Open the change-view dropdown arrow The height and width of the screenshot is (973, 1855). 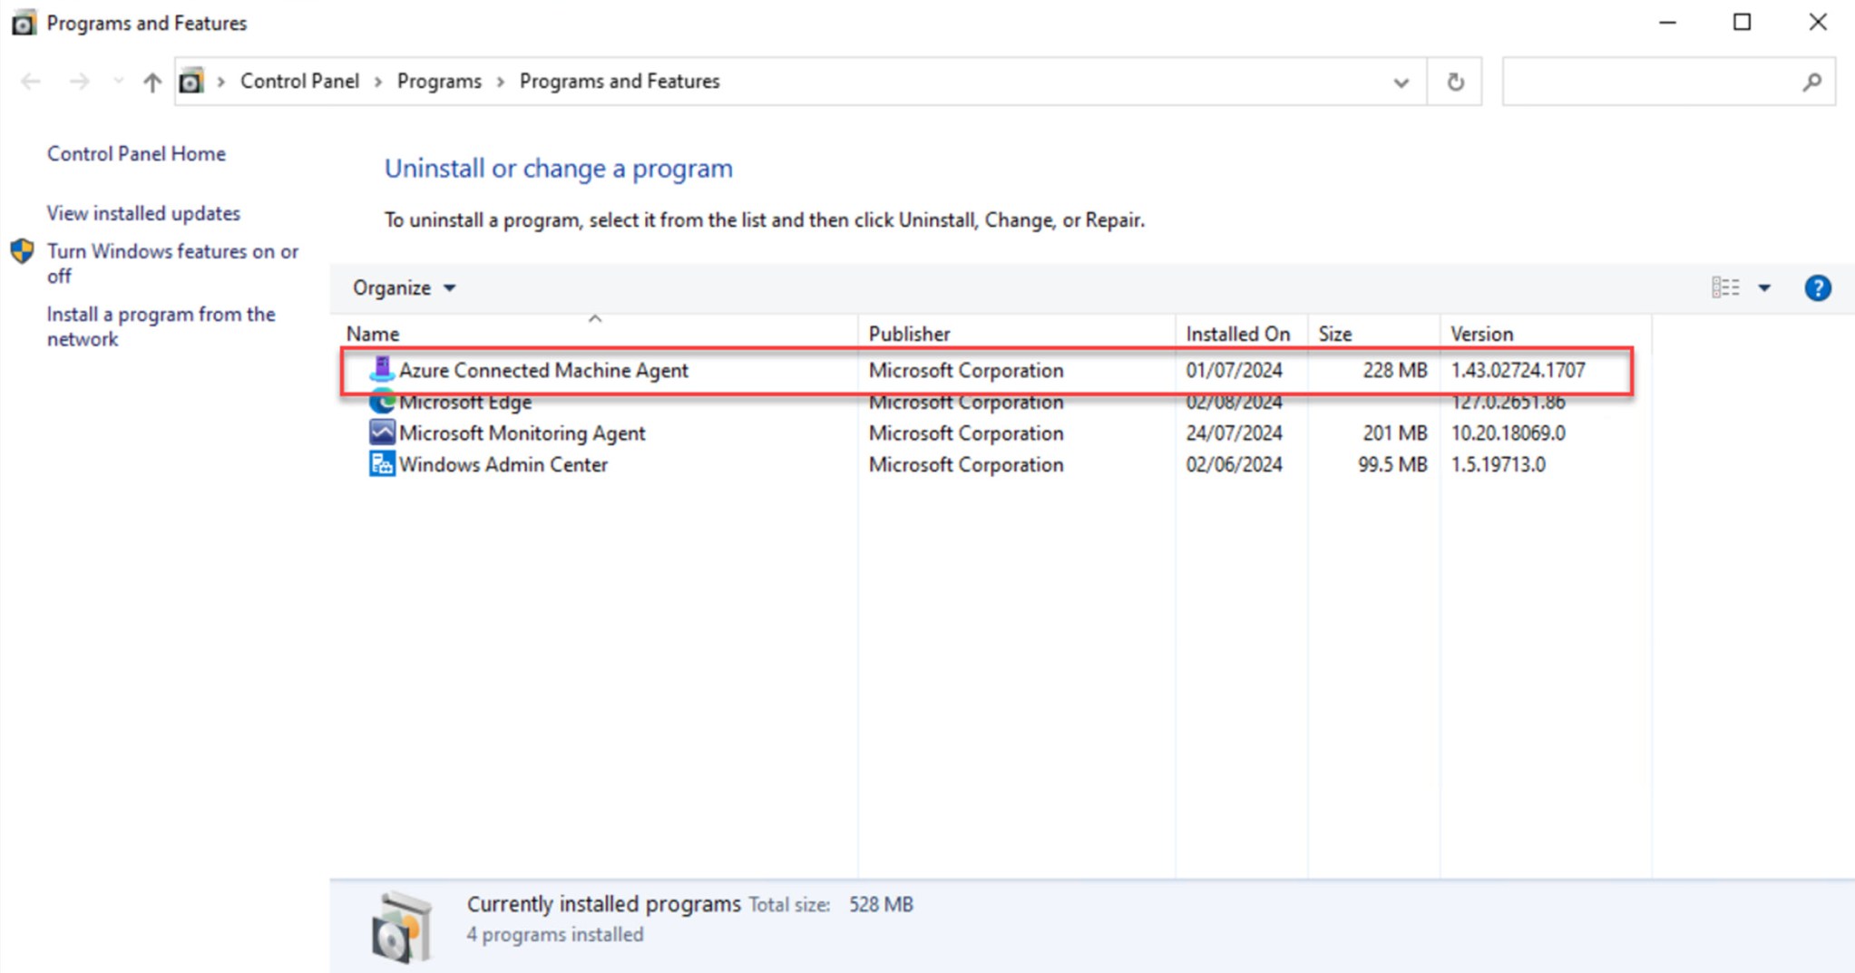(x=1765, y=287)
